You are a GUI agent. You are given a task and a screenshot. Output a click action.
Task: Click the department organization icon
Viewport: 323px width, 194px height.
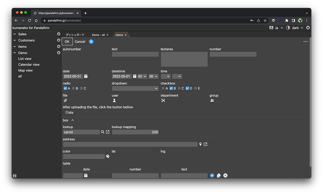(x=163, y=101)
